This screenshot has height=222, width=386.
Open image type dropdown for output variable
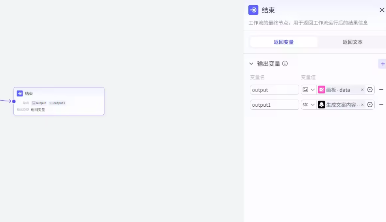click(x=308, y=90)
